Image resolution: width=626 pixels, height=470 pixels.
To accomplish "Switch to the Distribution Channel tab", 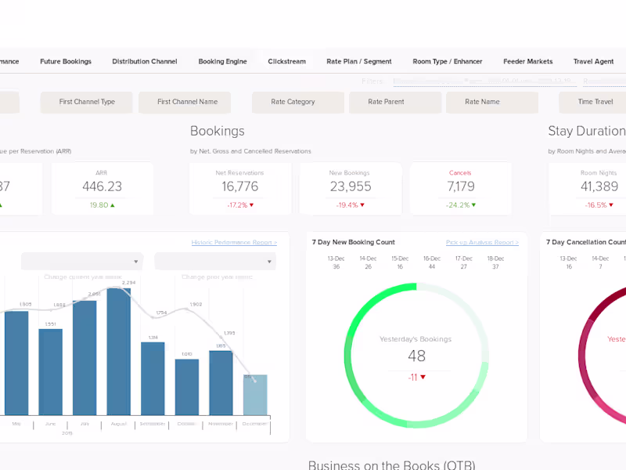I will click(145, 61).
